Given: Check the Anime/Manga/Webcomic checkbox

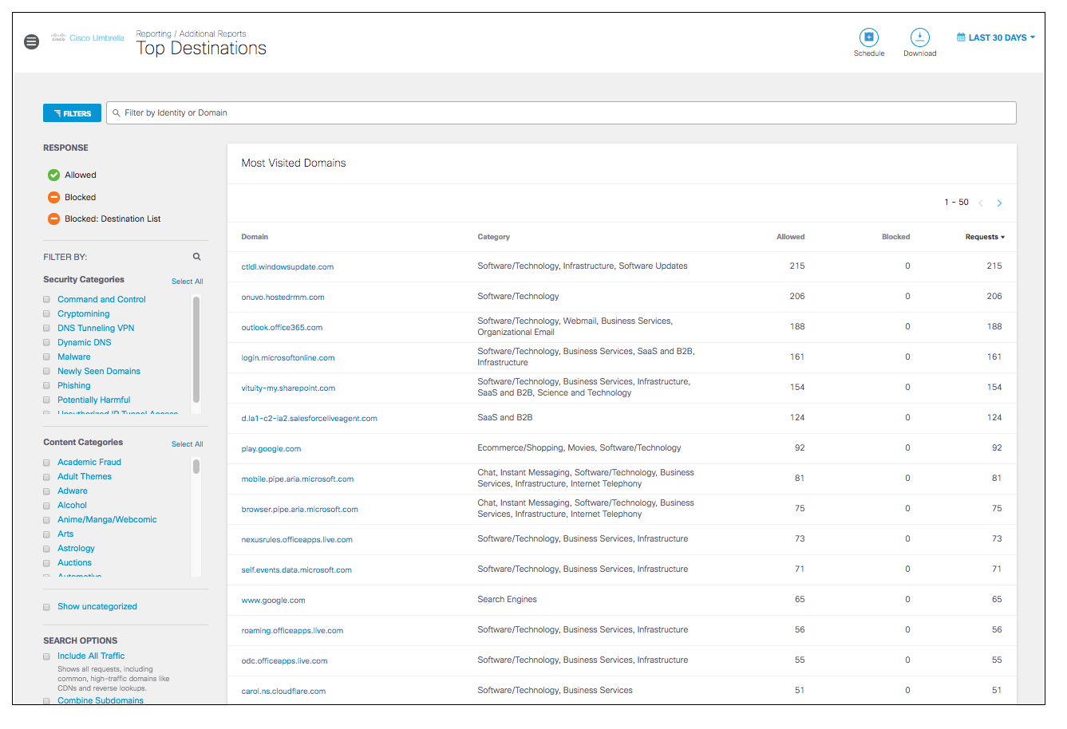Looking at the screenshot, I should pyautogui.click(x=46, y=519).
